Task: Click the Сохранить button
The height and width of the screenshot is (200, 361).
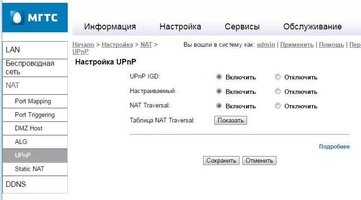Action: click(x=221, y=160)
